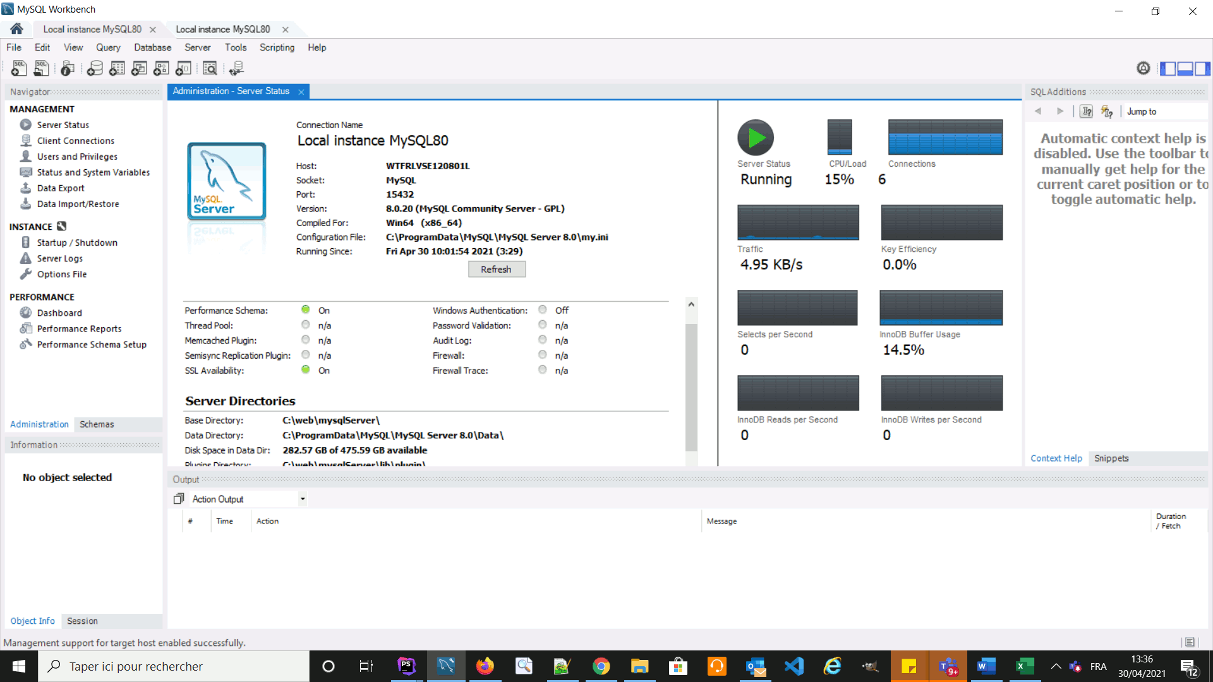Click the new SQL tab icon
1213x682 pixels.
pyautogui.click(x=18, y=68)
